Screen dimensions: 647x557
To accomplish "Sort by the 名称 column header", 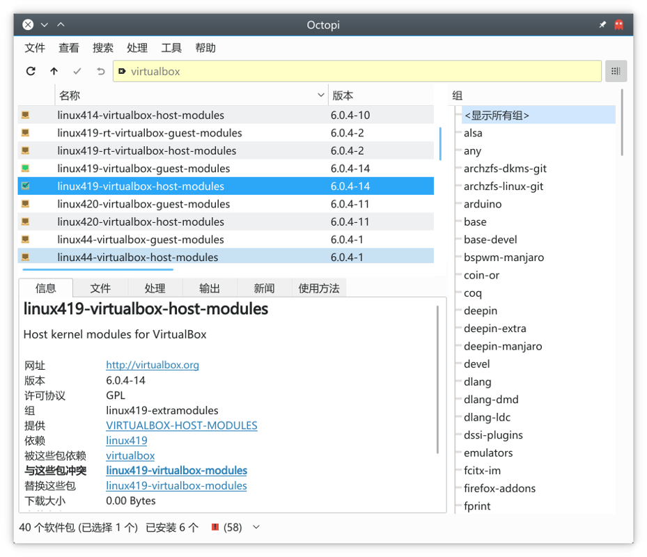I will pyautogui.click(x=192, y=95).
